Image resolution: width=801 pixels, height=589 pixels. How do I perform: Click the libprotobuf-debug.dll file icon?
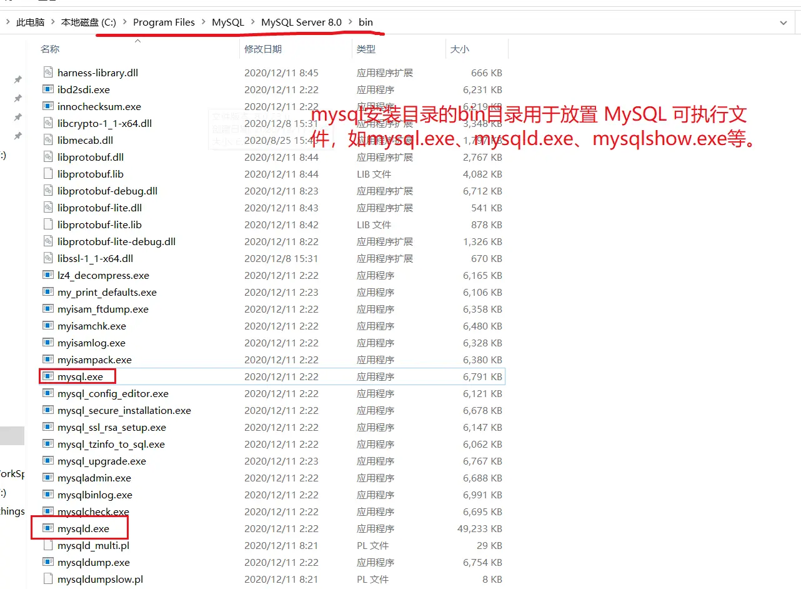pos(47,191)
